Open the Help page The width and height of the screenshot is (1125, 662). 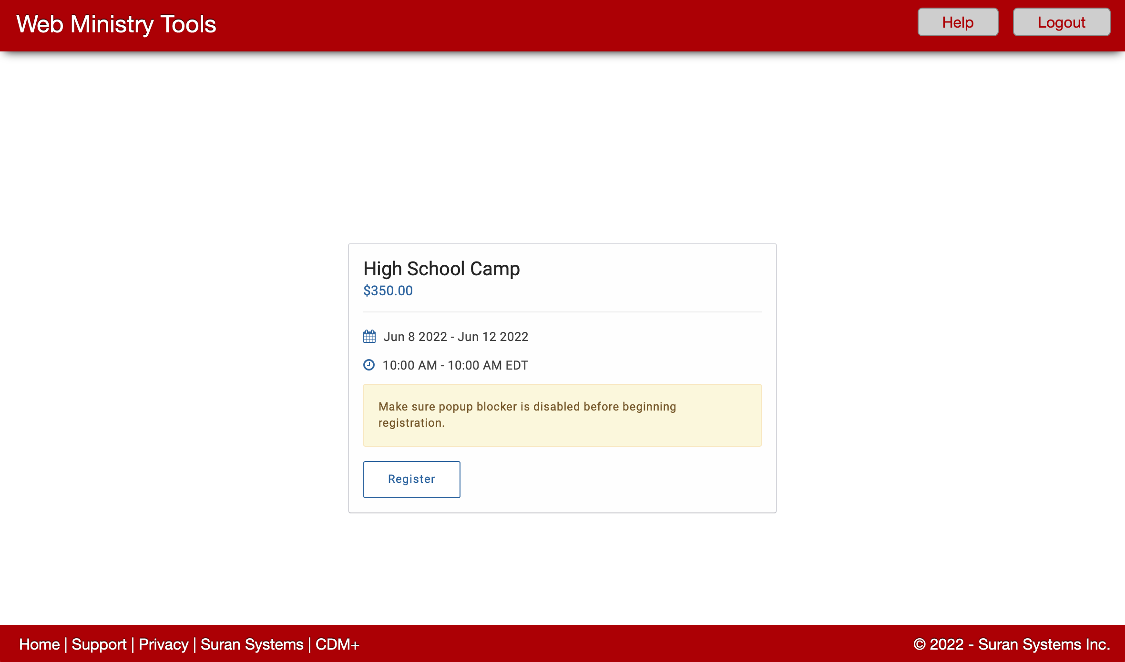[958, 22]
